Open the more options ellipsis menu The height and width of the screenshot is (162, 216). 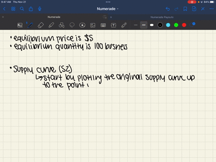[x=211, y=9]
